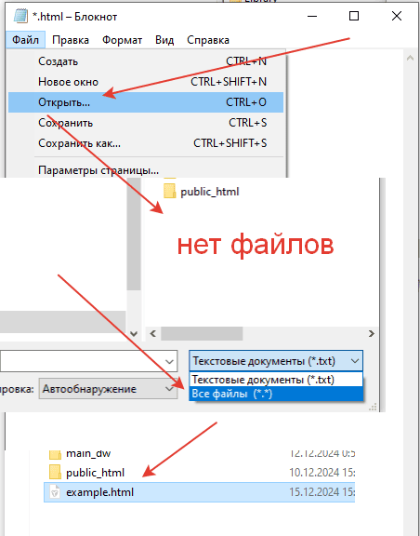Image resolution: width=420 pixels, height=536 pixels.
Task: Expand the file type filter combo box
Action: [x=276, y=361]
